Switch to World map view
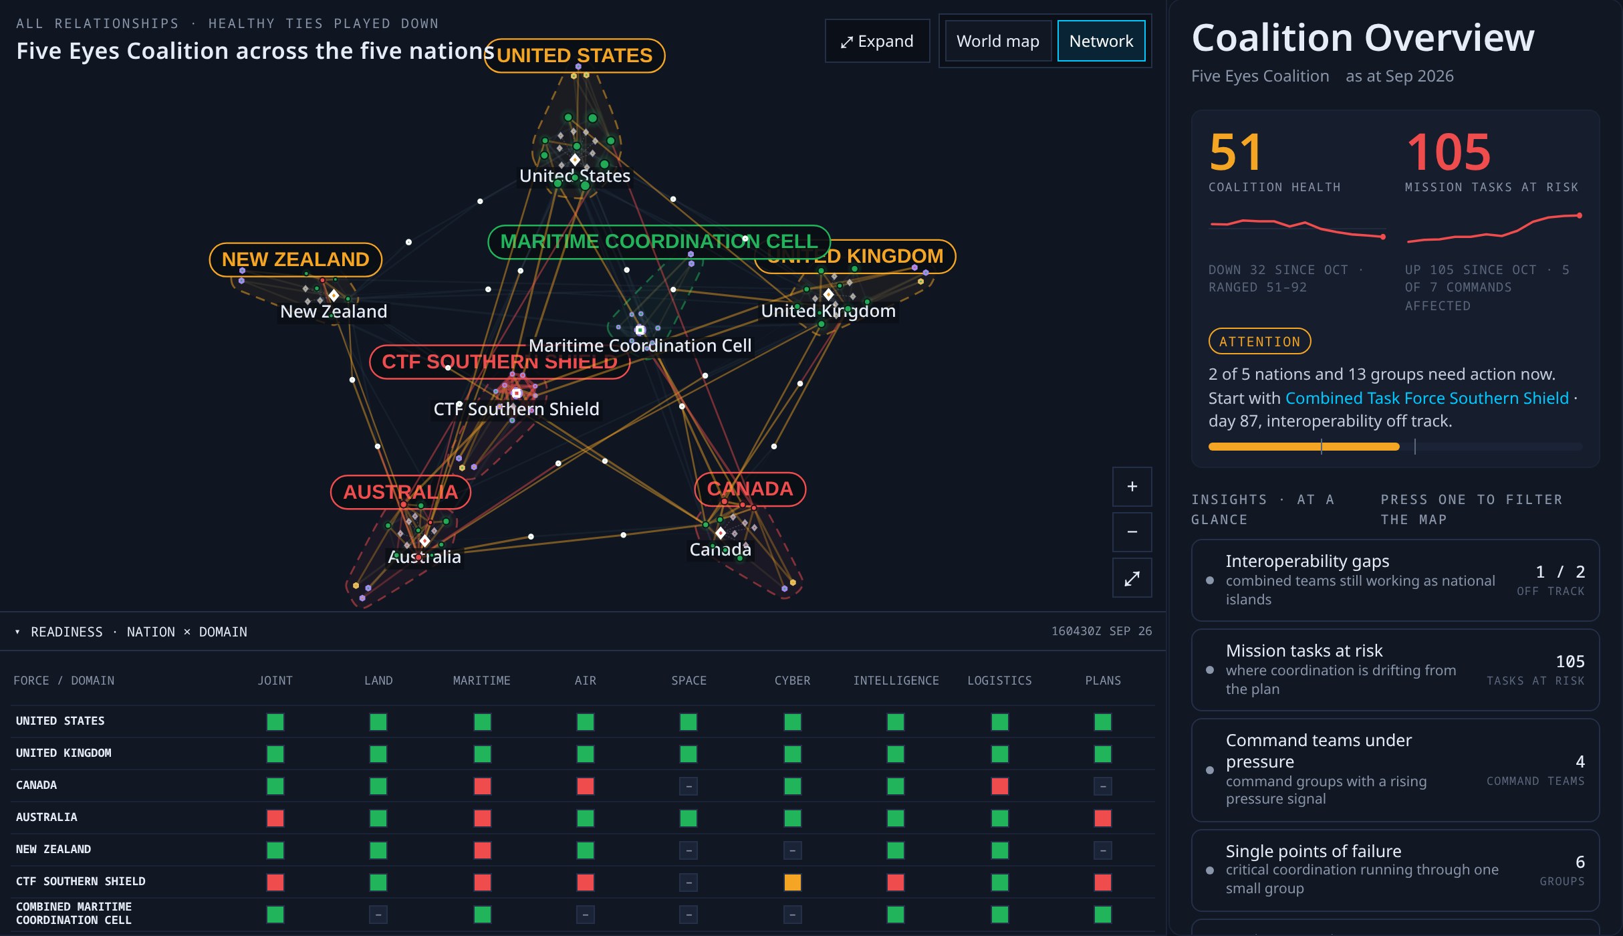1623x936 pixels. click(x=997, y=41)
